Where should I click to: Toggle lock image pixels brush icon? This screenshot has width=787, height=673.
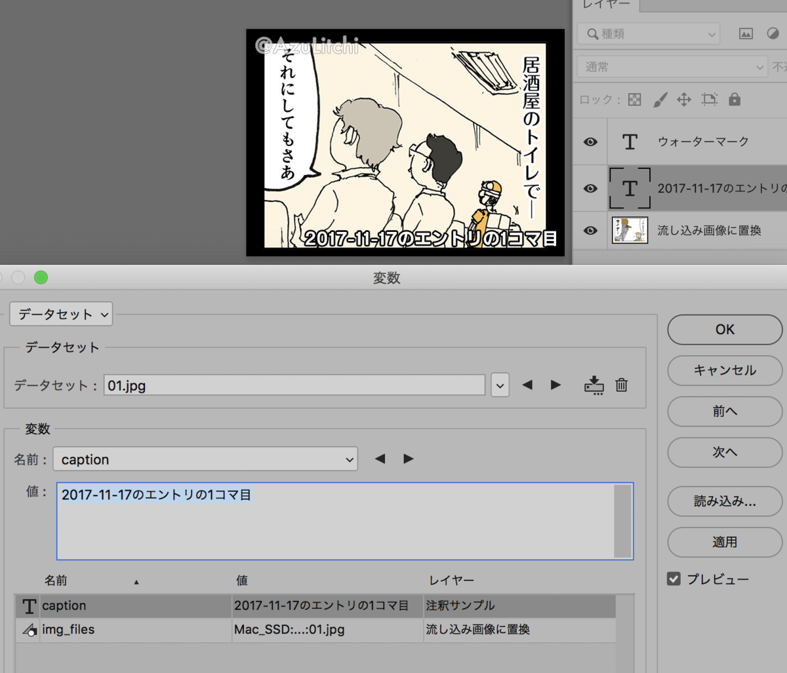[660, 100]
